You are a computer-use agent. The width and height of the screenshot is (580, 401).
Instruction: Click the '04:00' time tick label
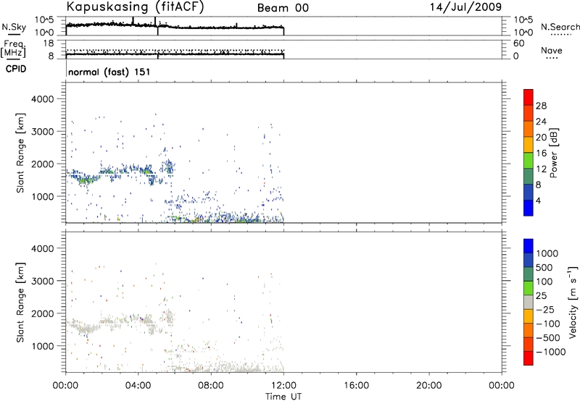pyautogui.click(x=138, y=386)
